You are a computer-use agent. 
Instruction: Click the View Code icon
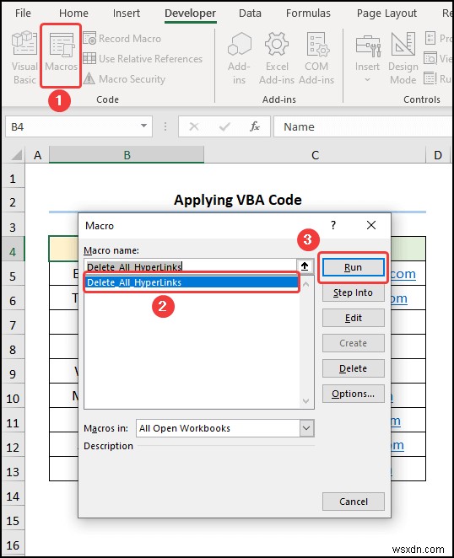[430, 58]
